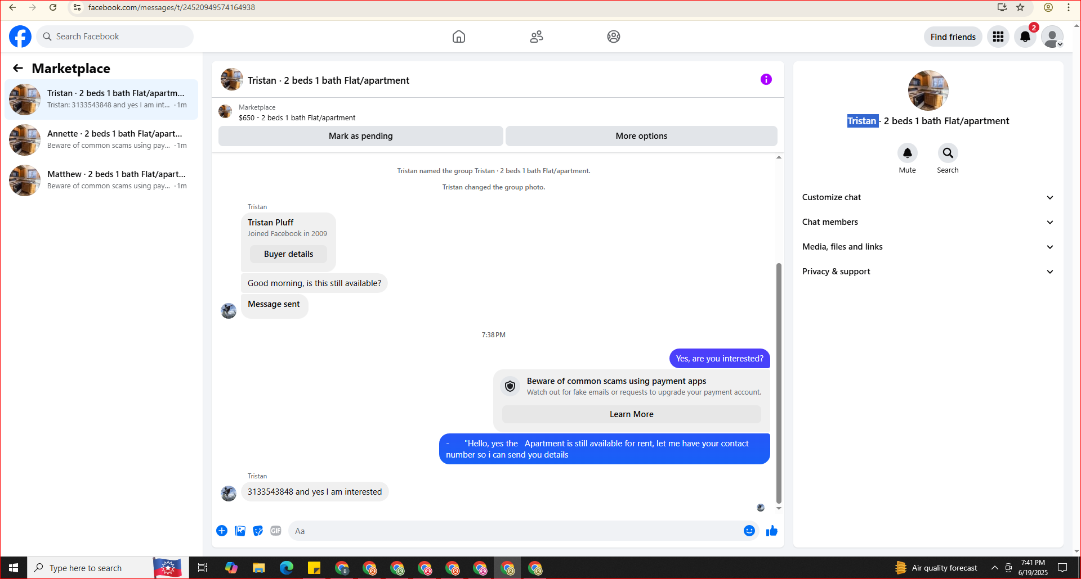This screenshot has width=1081, height=579.
Task: Attach a photo using the image icon
Action: (240, 531)
